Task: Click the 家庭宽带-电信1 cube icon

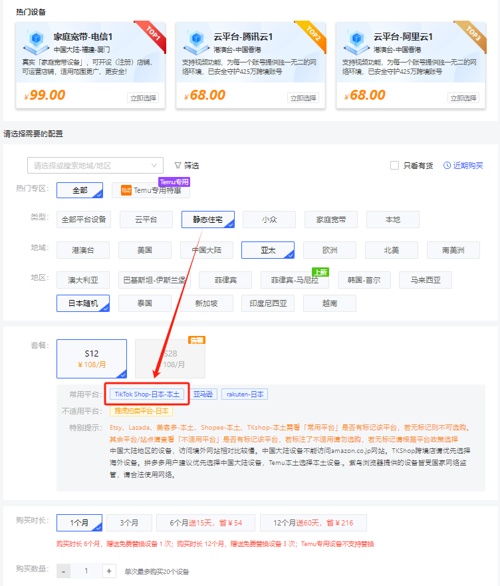Action: [x=36, y=42]
